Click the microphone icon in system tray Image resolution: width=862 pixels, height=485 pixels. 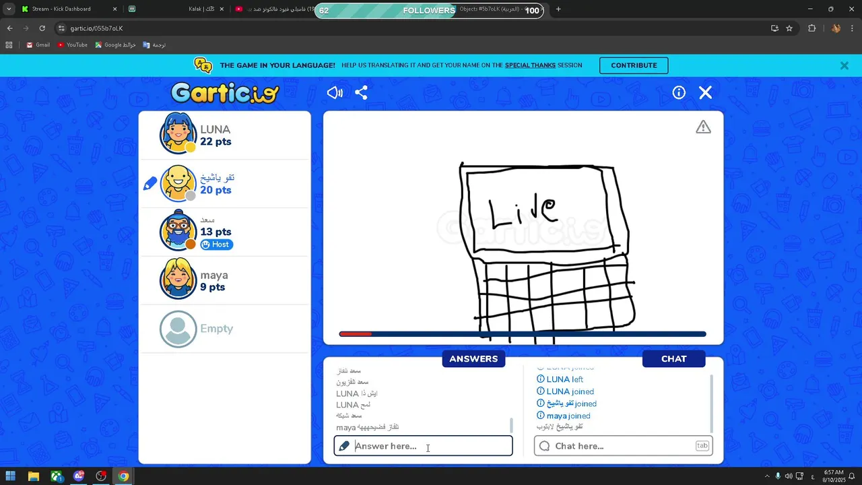(778, 476)
